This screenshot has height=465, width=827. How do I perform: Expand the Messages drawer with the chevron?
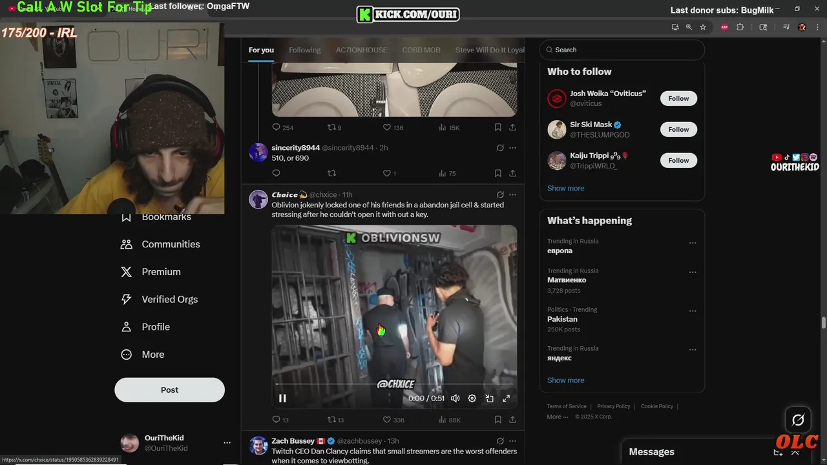(795, 452)
